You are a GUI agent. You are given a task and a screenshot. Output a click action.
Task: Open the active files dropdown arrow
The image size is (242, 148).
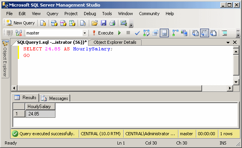228,42
